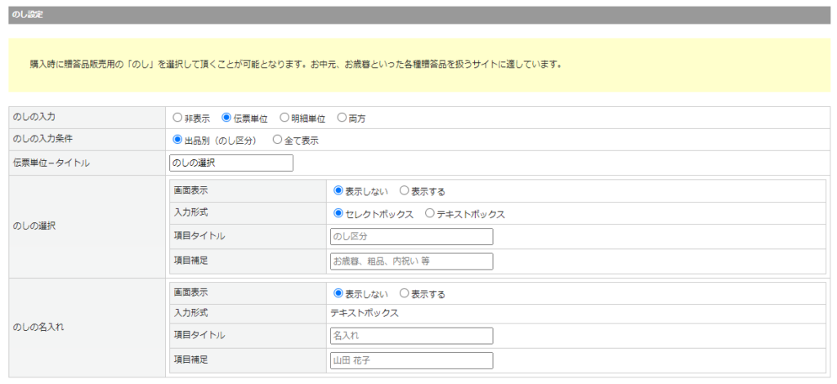Choose セレクトボックス input format
The height and width of the screenshot is (384, 837).
pos(338,213)
